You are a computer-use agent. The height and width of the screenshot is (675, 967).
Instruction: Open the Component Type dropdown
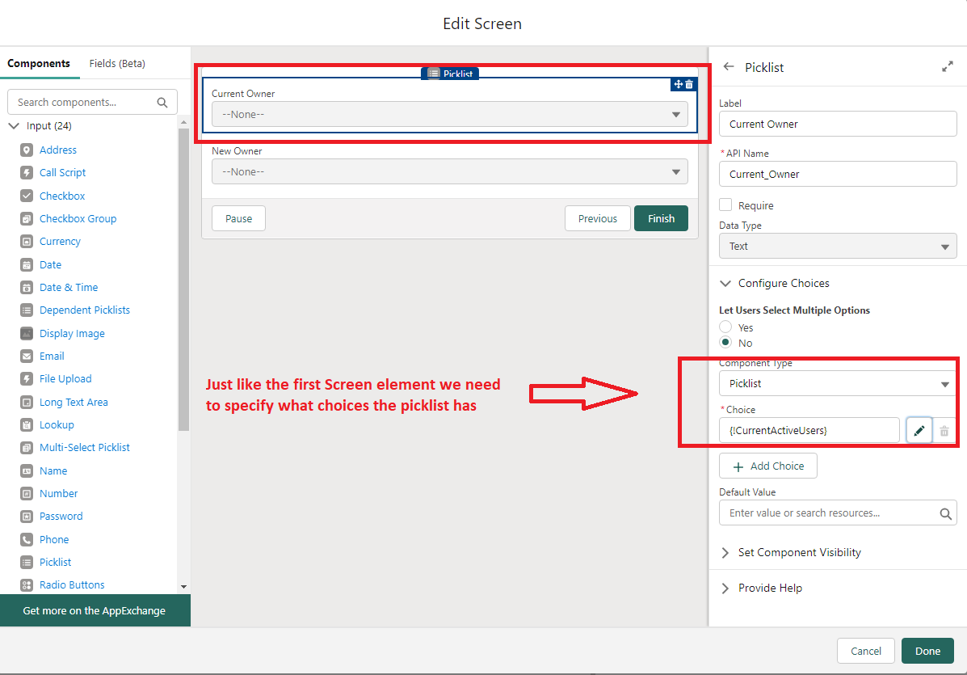pos(837,384)
